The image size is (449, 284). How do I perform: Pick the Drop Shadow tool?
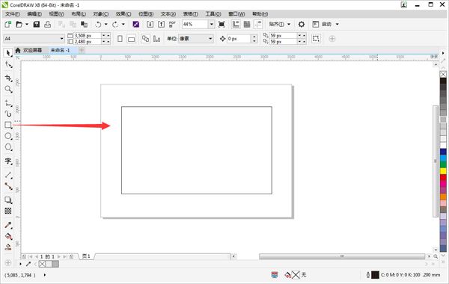8,200
